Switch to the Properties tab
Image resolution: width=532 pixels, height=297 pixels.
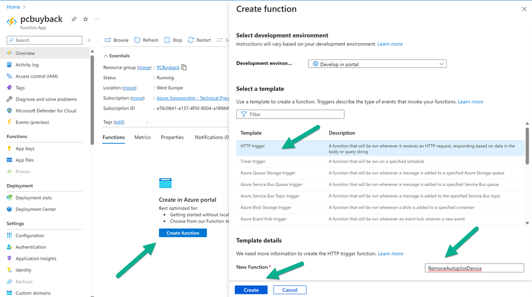pos(172,137)
